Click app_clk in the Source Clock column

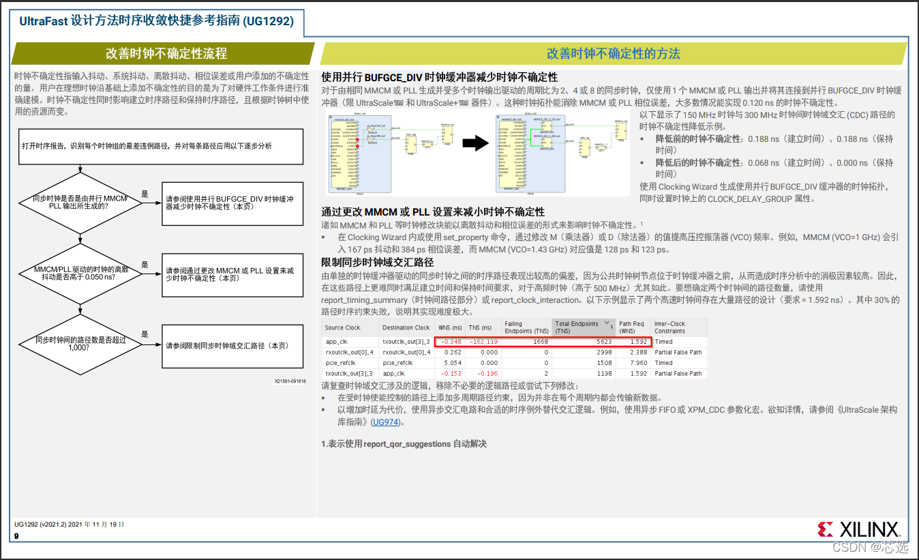coord(337,342)
